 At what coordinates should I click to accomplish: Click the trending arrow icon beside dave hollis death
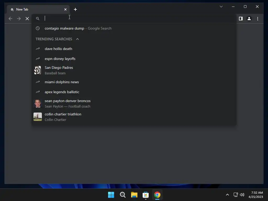38,49
